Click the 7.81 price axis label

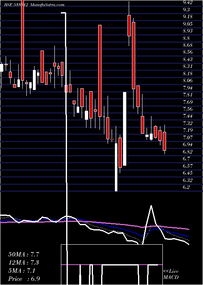coord(188,95)
